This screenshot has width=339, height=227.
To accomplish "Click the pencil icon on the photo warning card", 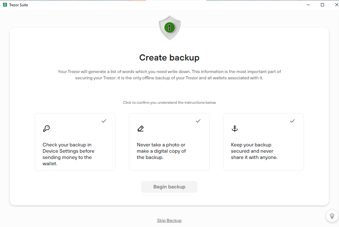I will tap(141, 129).
